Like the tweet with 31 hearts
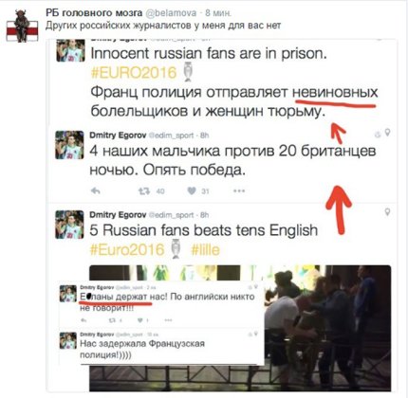Viewport: 408px width, 398px height. pos(192,190)
